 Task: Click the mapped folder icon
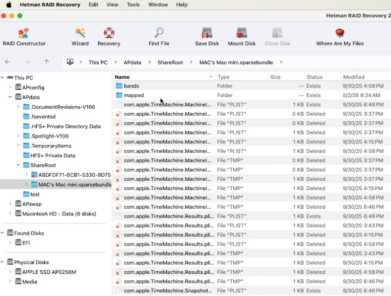coord(119,95)
